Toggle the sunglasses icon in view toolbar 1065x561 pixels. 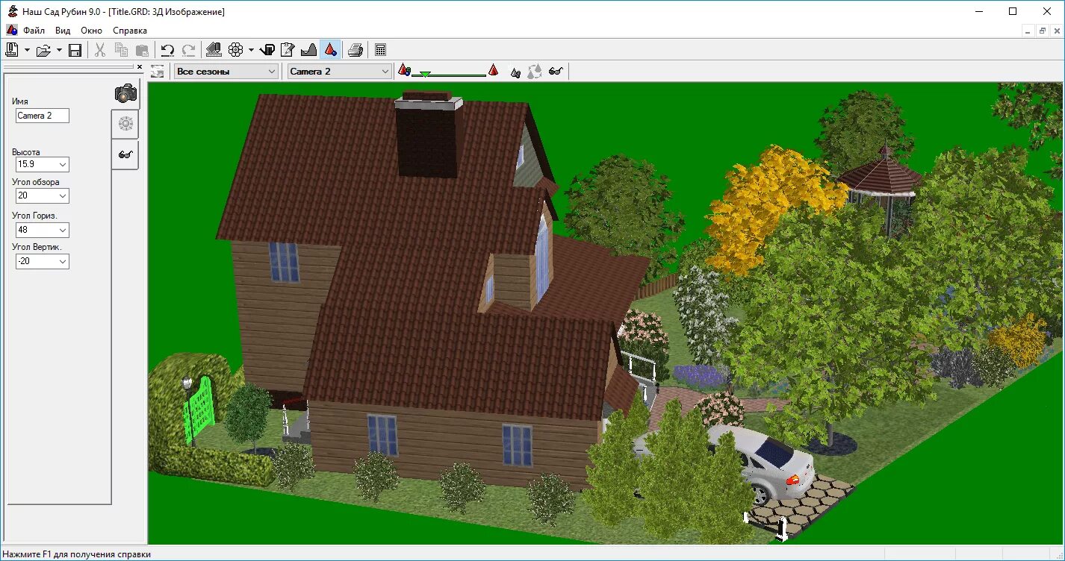point(556,72)
